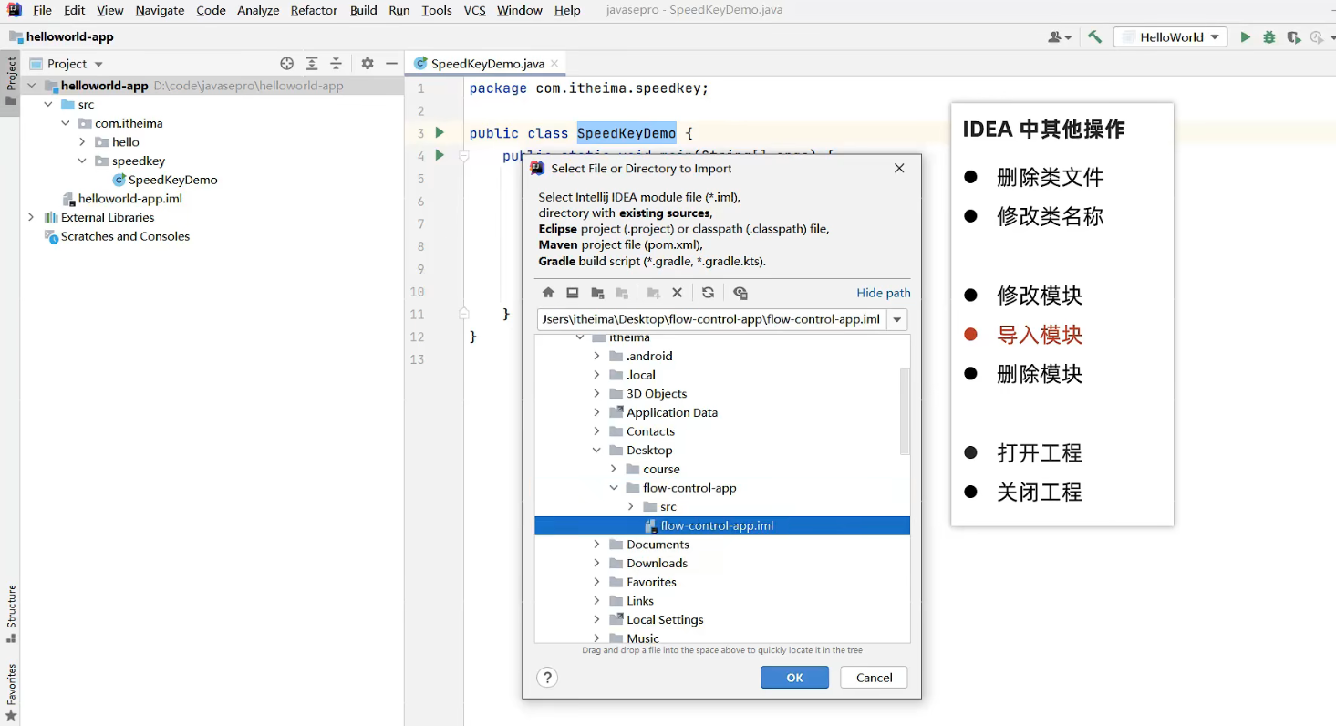Open the Build menu
The image size is (1336, 726).
pos(363,10)
